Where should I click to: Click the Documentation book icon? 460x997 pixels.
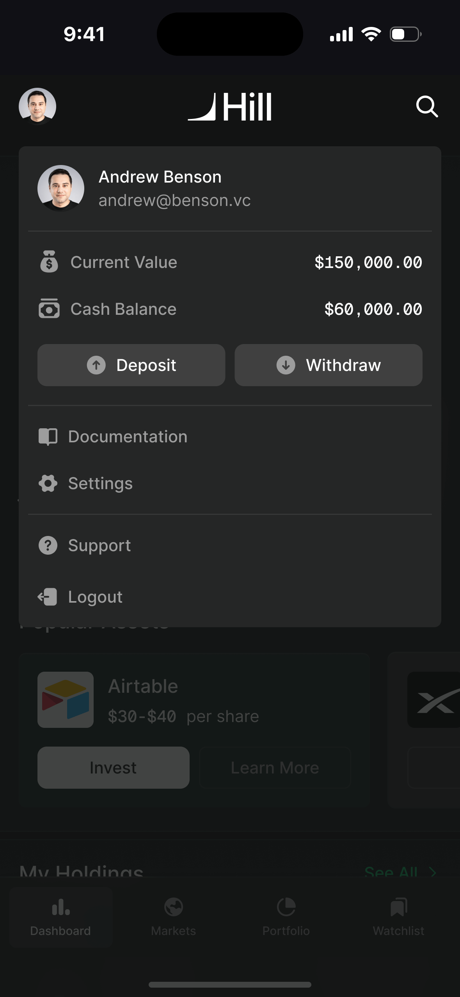(48, 436)
